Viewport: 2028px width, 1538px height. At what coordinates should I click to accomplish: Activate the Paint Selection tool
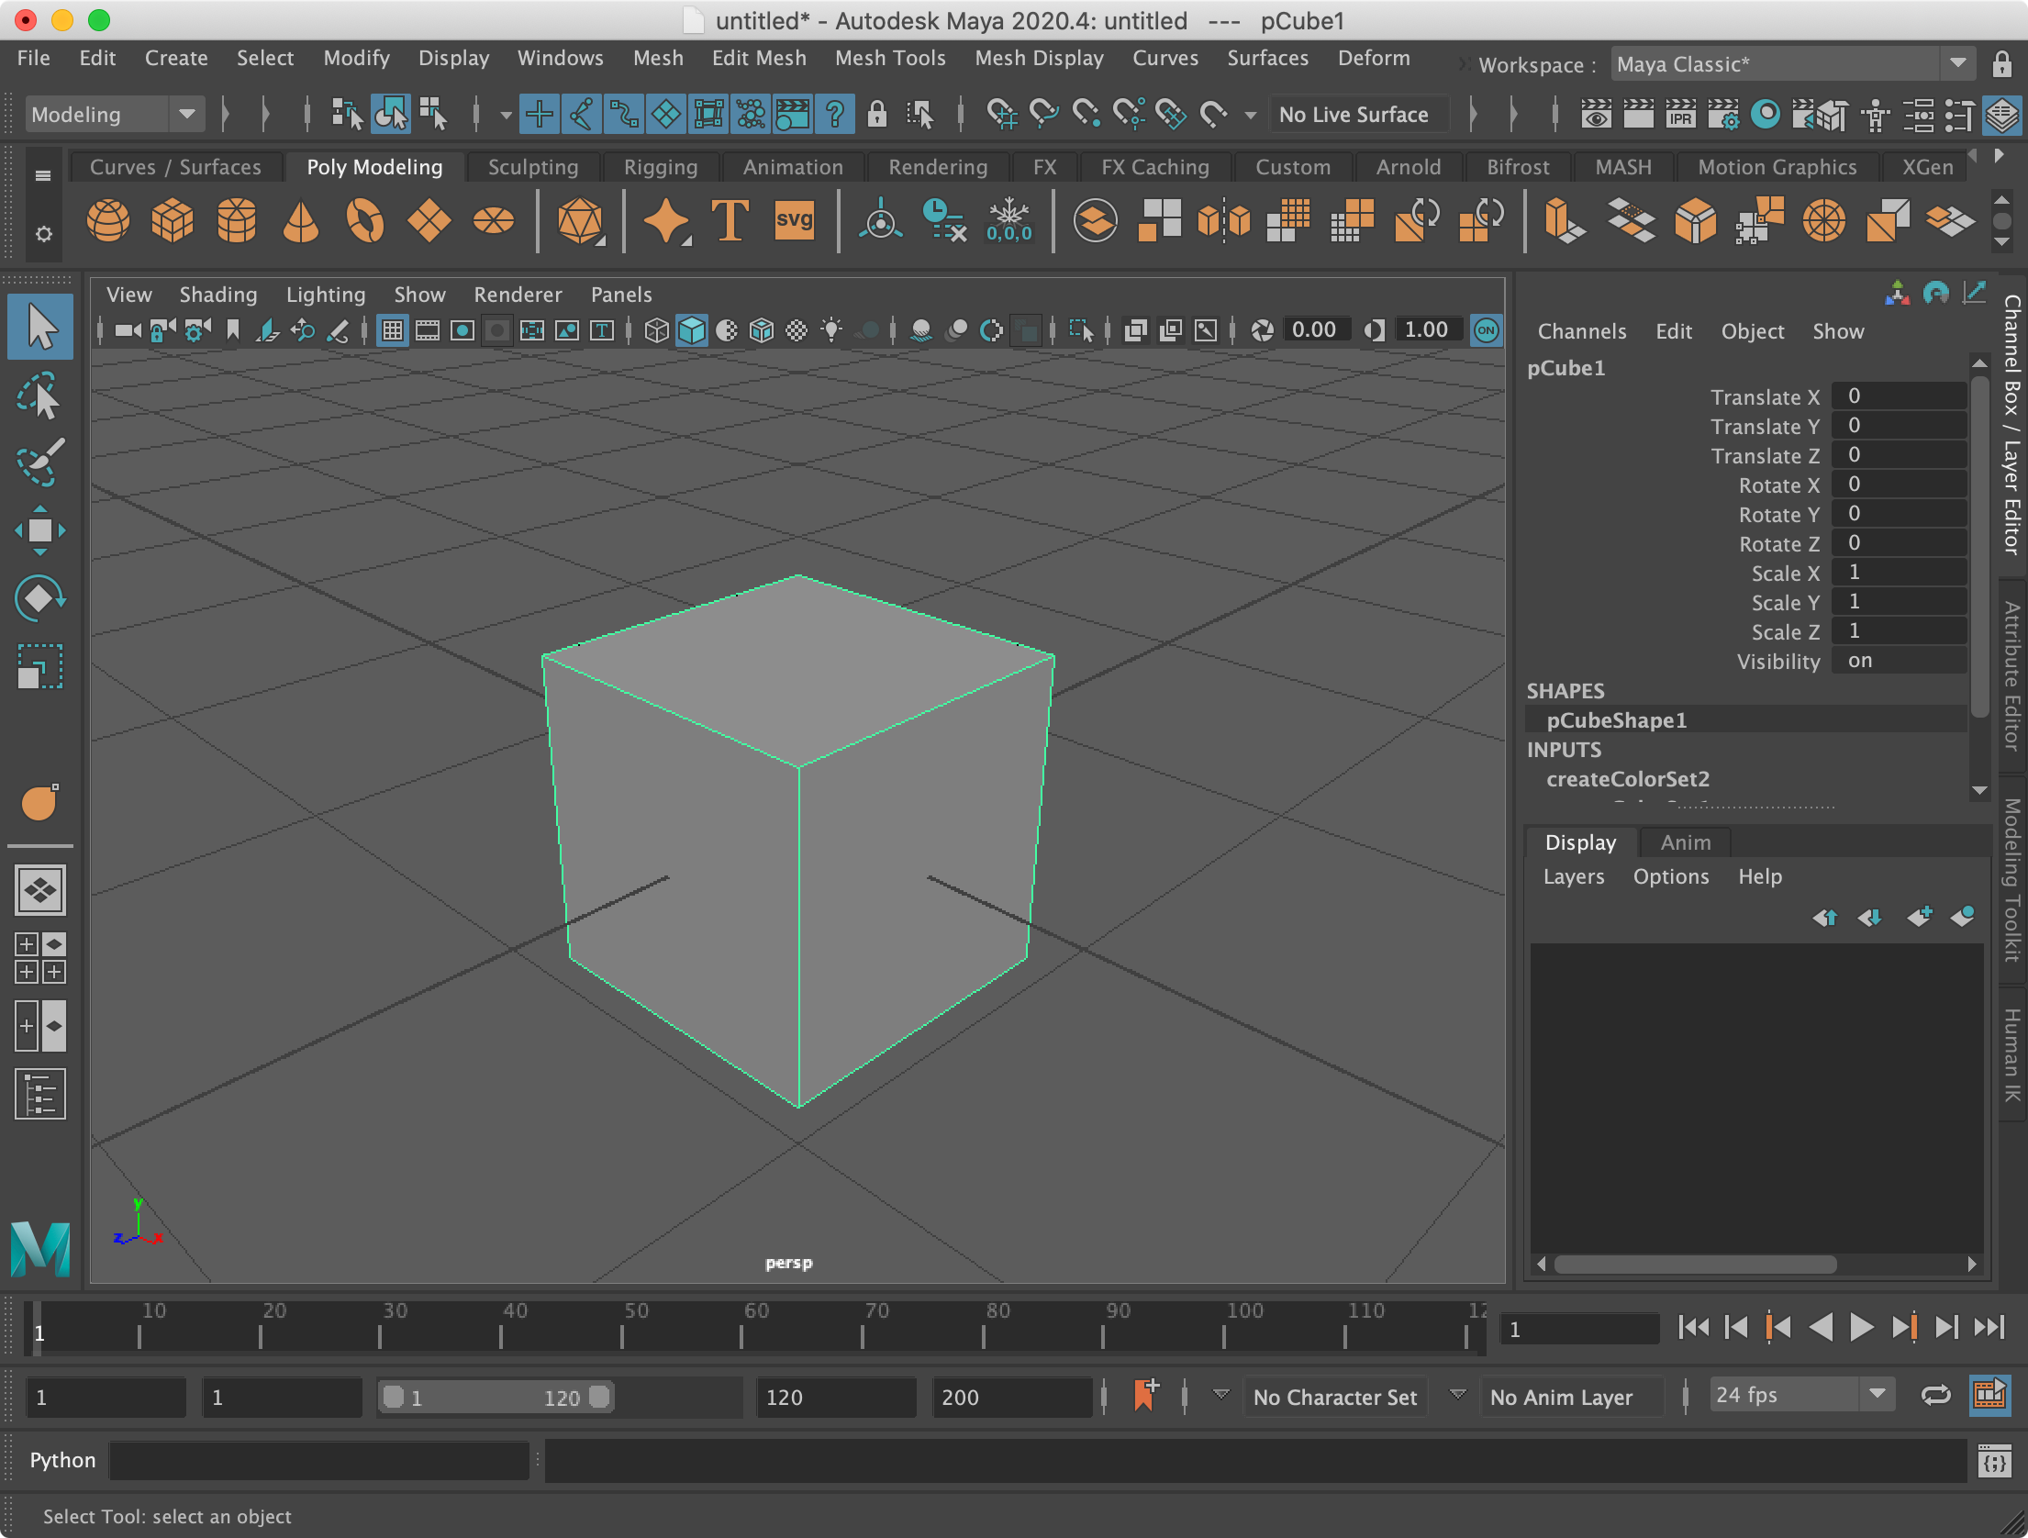pos(39,462)
